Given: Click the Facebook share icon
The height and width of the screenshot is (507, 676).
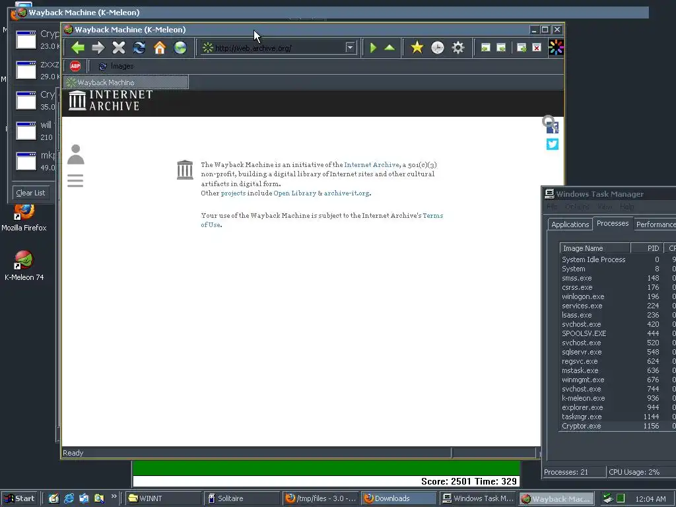Looking at the screenshot, I should 553,127.
